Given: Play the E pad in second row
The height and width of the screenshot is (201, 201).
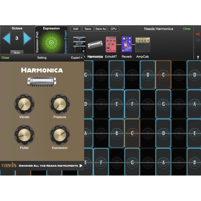Looking at the screenshot, I should (117, 104).
